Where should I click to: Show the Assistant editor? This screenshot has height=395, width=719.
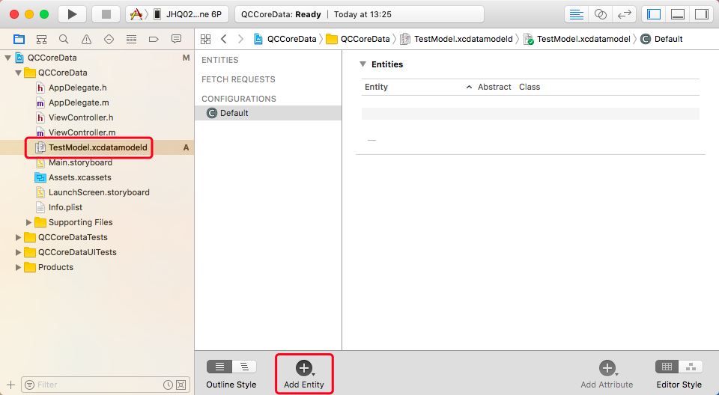coord(600,14)
